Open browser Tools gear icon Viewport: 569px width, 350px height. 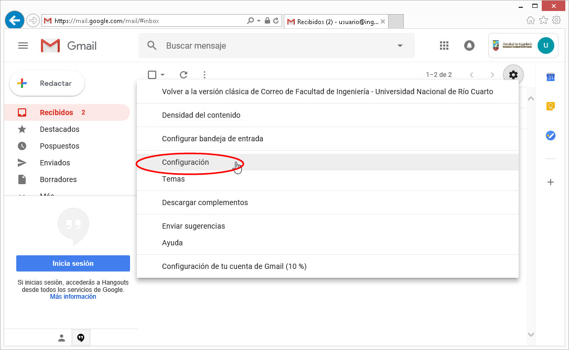(x=556, y=20)
